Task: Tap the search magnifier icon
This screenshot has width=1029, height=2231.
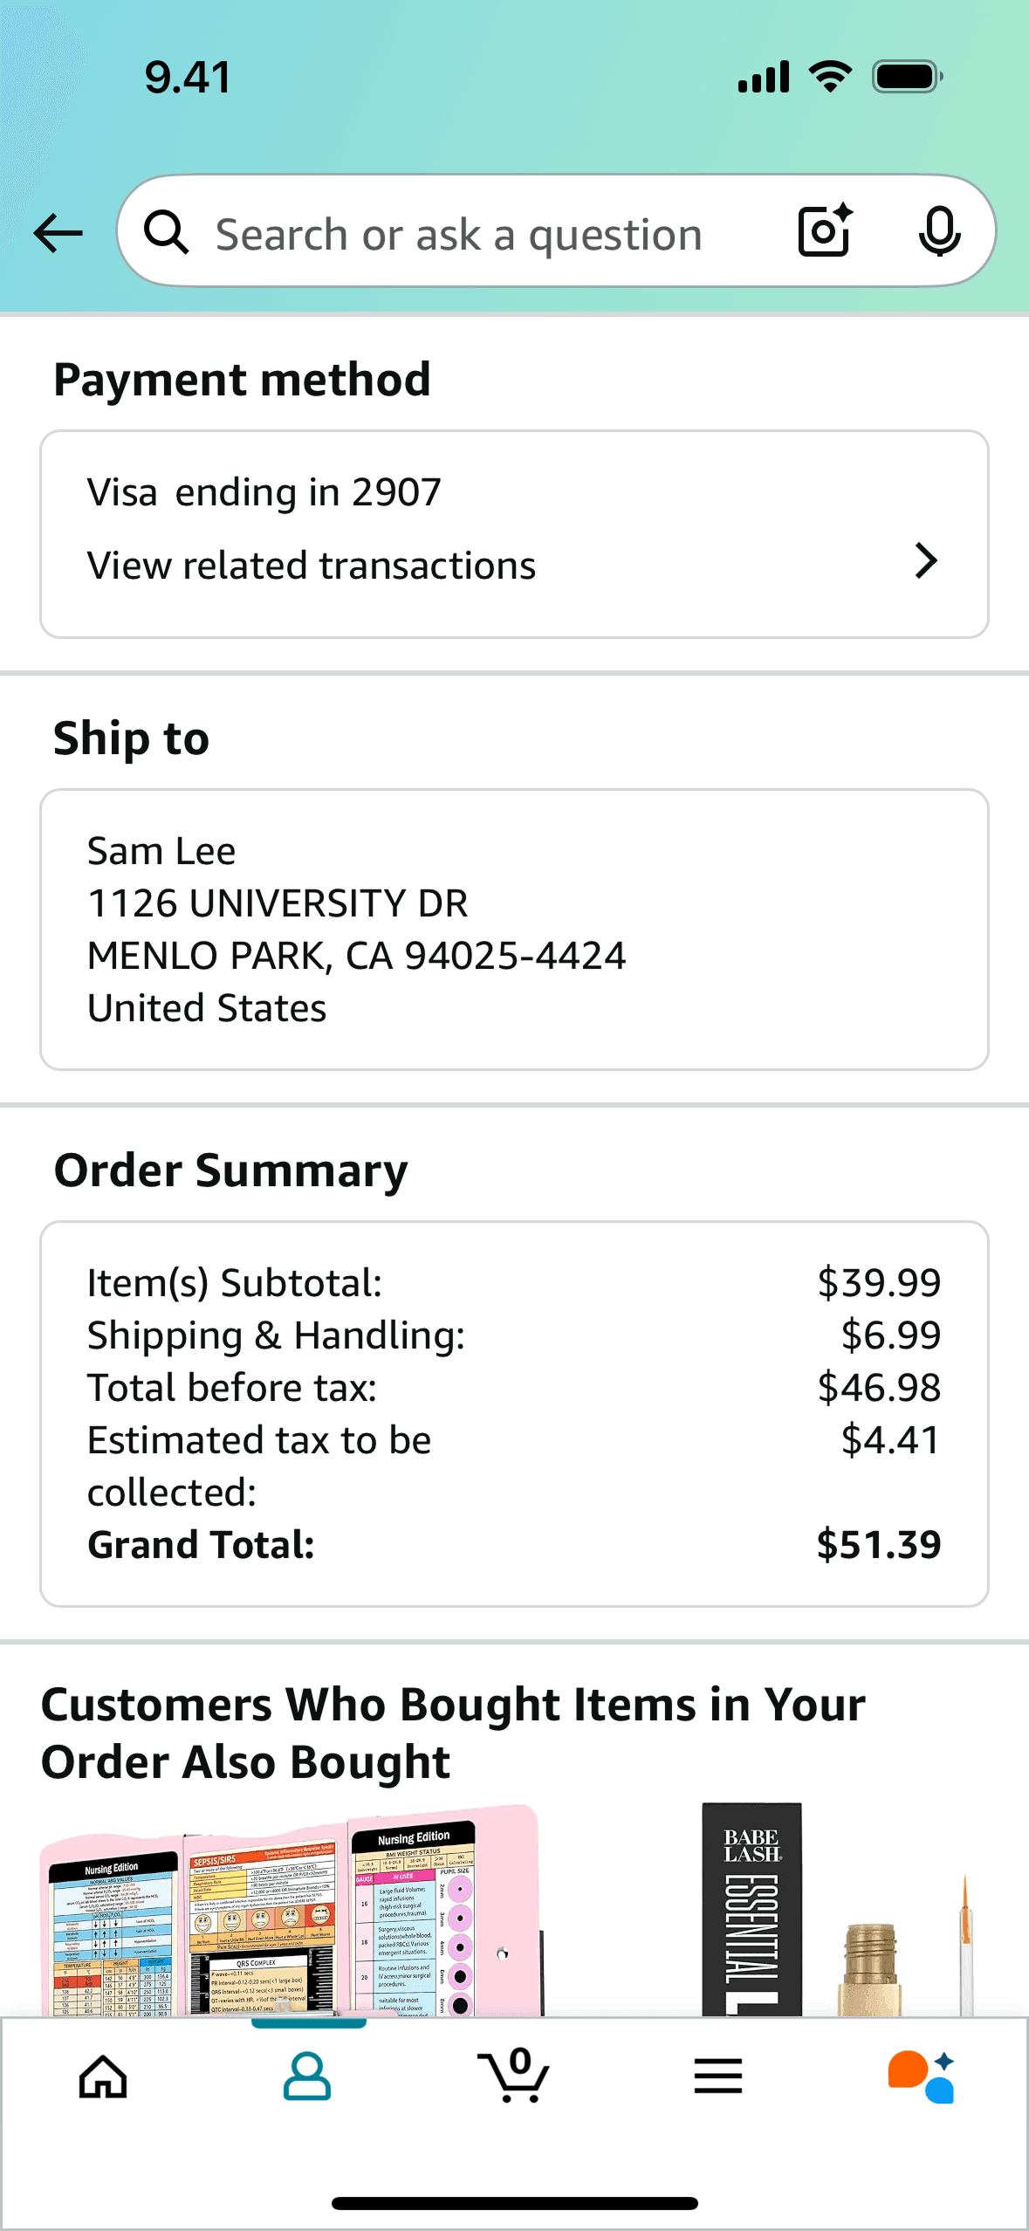Action: point(168,232)
